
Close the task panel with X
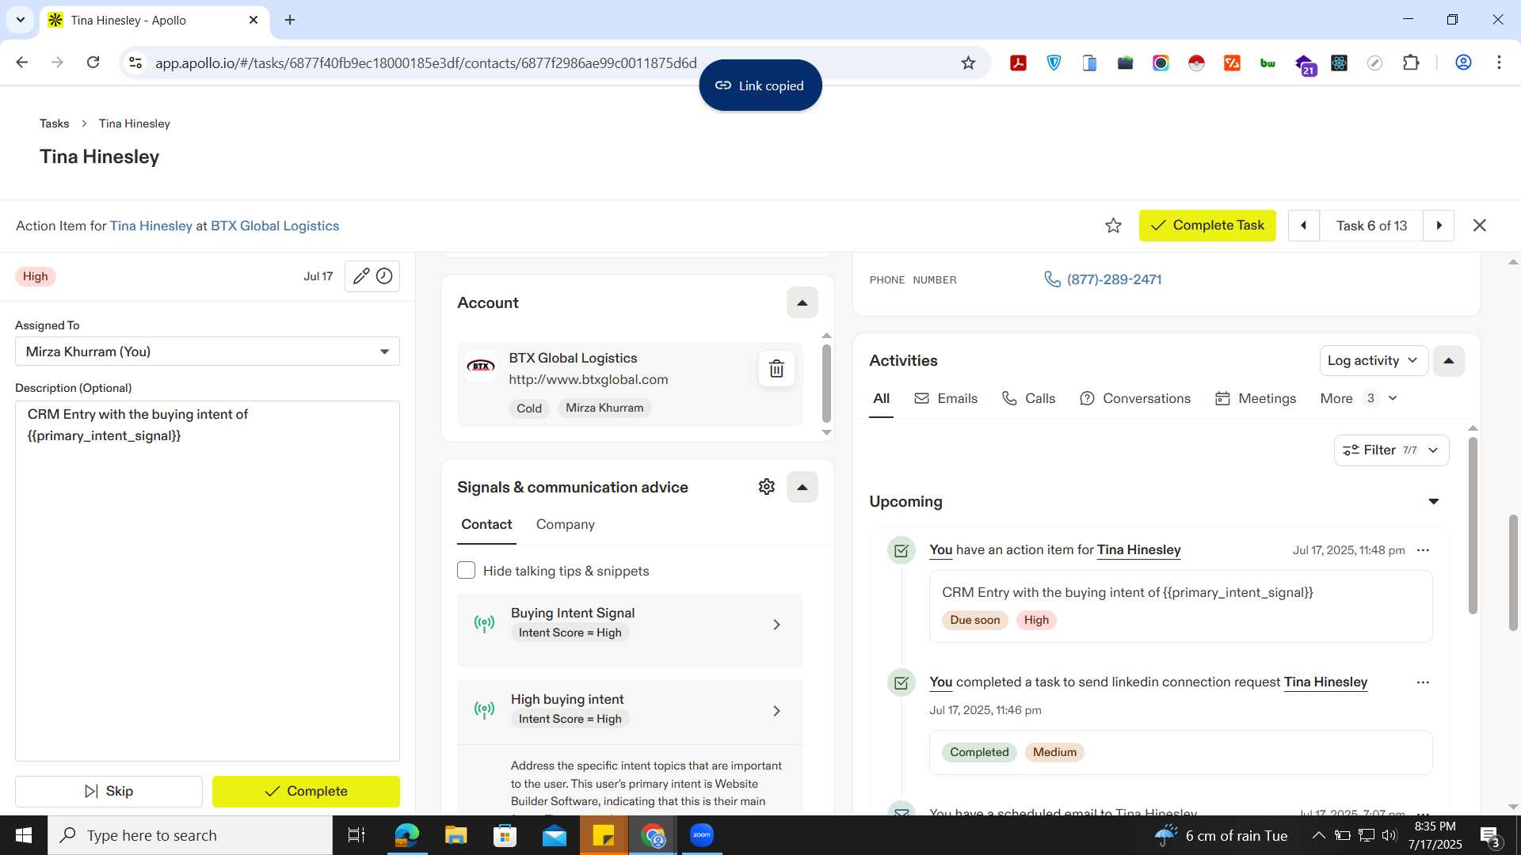(1479, 226)
